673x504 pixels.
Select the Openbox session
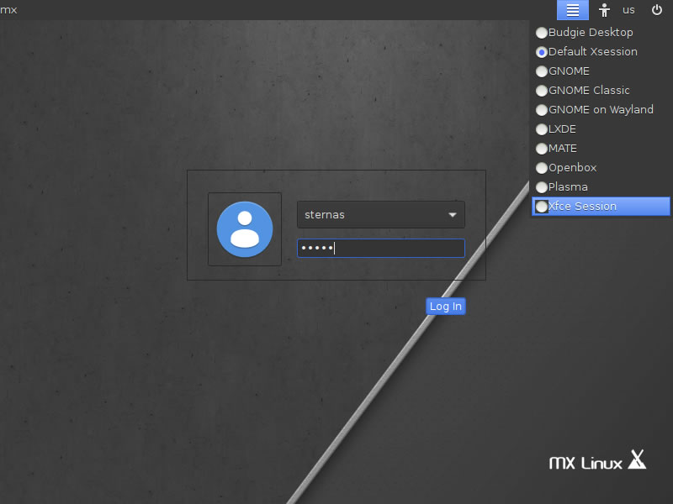coord(601,167)
